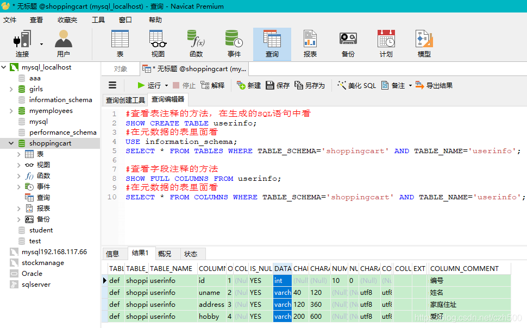Expand the girls database
Screen dimensions: 527x328
pos(12,89)
